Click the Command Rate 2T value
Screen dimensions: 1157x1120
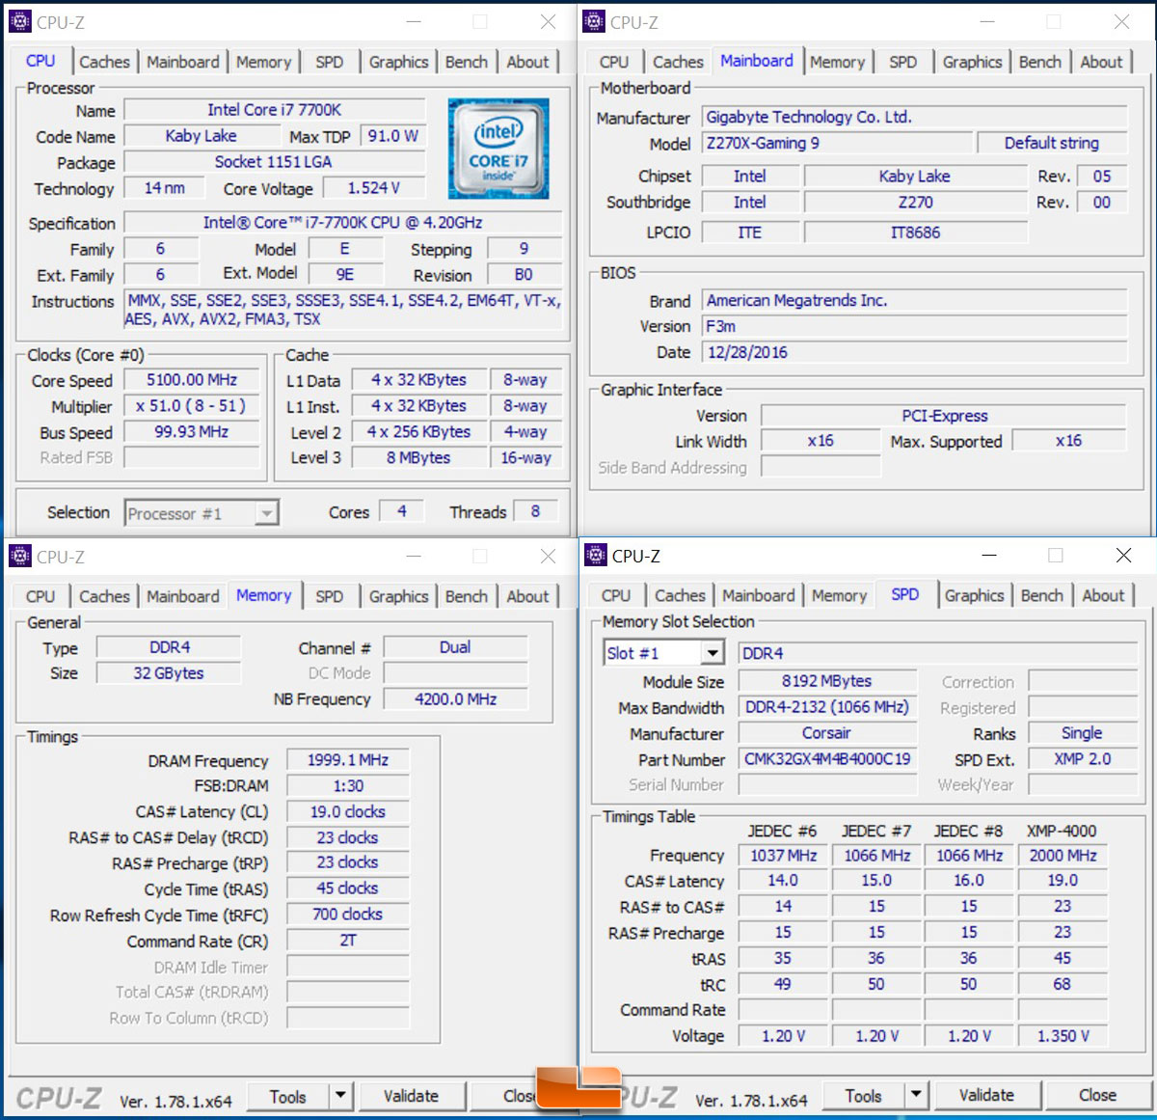348,941
